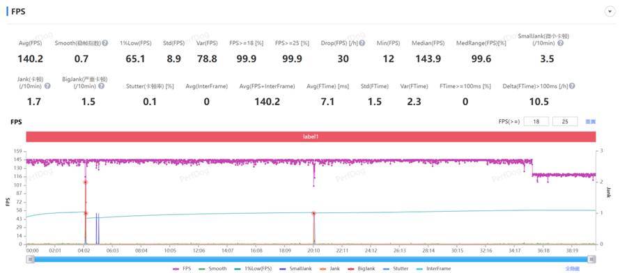Screen dimensions: 620x273
Task: Click hide-all link below the chart
Action: pyautogui.click(x=573, y=269)
